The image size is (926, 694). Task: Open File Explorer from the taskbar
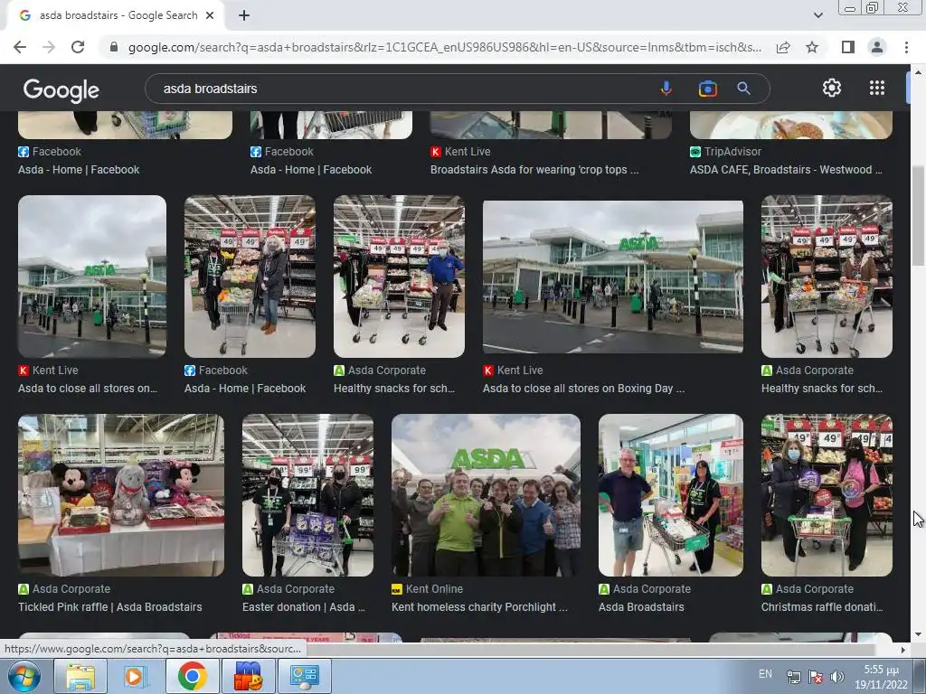click(x=80, y=676)
